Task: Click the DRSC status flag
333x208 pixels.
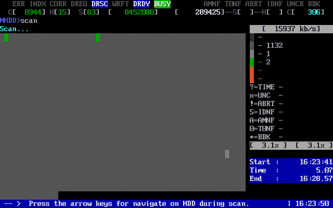Action: pyautogui.click(x=100, y=4)
